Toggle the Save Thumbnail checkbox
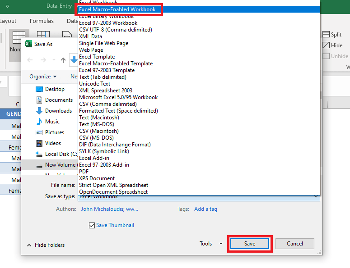 tap(92, 225)
